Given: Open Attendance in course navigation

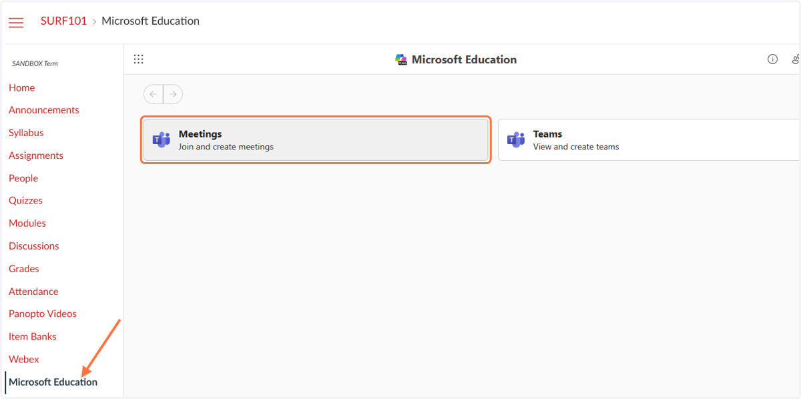Looking at the screenshot, I should pos(33,291).
